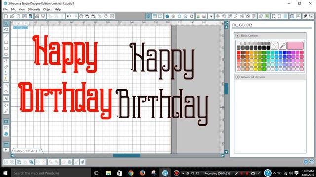The image size is (316, 177).
Task: Click the Open file folder icon
Action: click(12, 16)
